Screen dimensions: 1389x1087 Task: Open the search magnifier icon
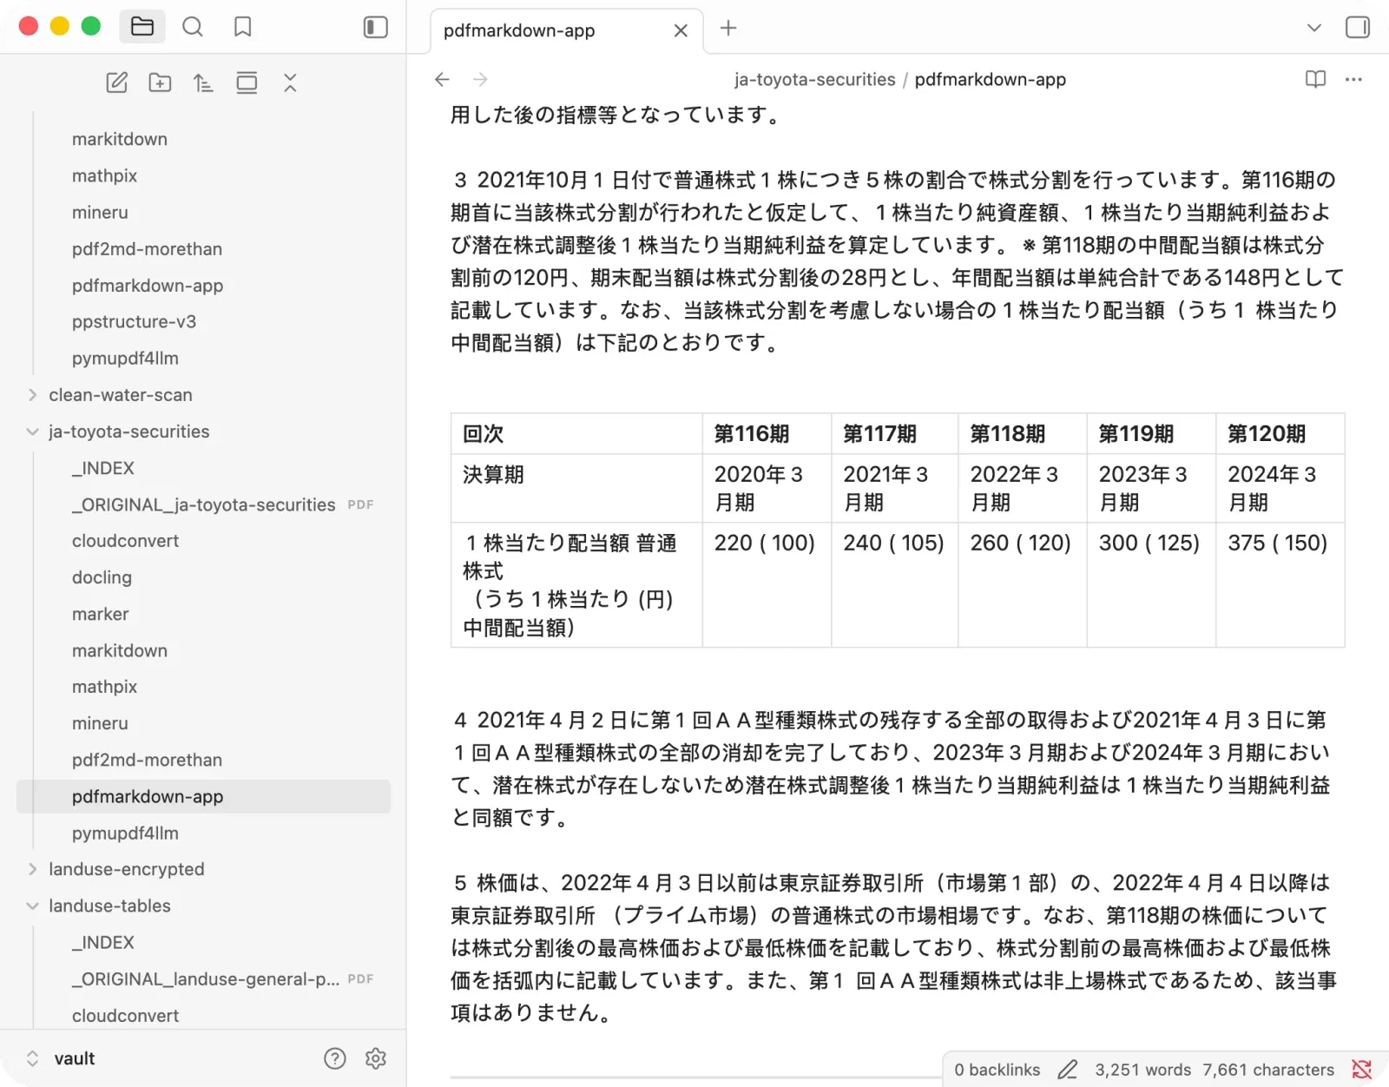193,27
